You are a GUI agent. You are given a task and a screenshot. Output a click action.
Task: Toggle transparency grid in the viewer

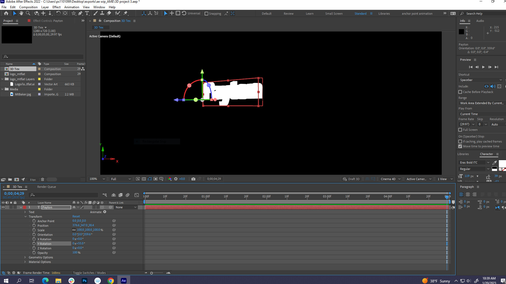[x=144, y=179]
